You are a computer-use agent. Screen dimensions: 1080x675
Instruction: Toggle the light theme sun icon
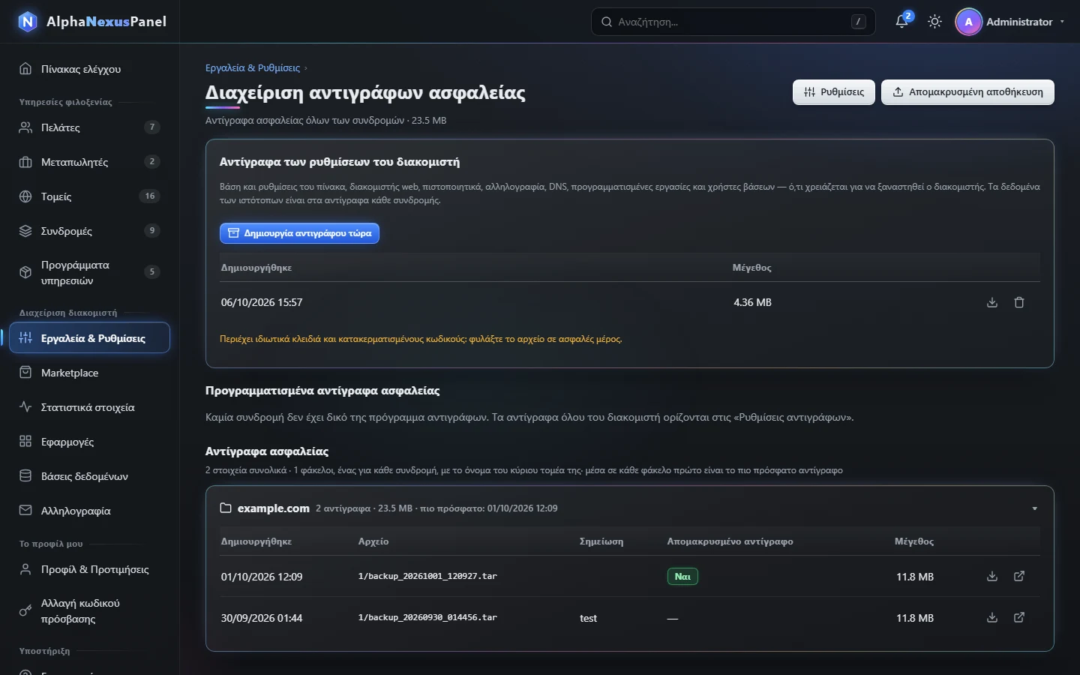tap(934, 22)
